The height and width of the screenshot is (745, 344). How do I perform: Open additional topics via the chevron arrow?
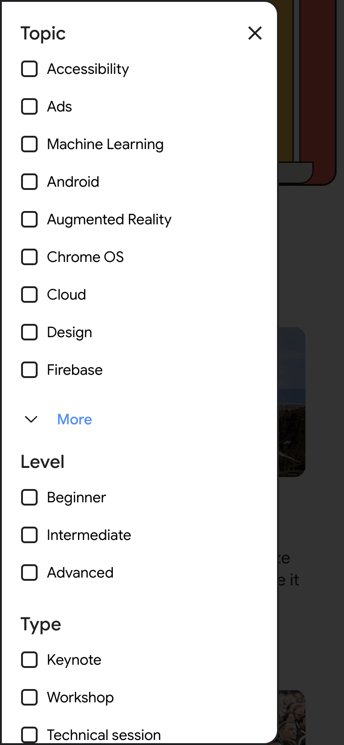31,419
